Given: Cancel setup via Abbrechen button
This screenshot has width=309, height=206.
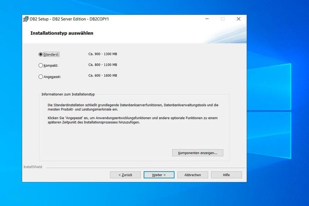Looking at the screenshot, I should coord(193,175).
